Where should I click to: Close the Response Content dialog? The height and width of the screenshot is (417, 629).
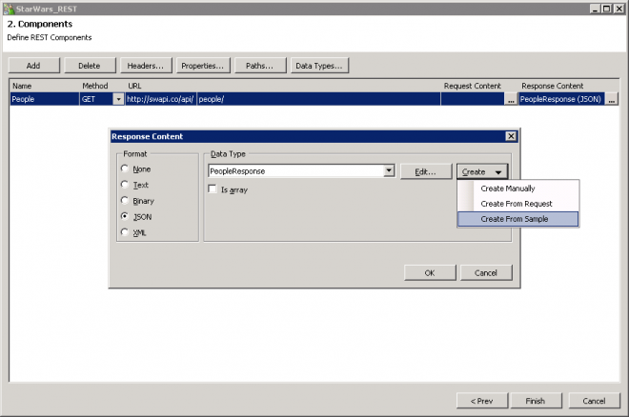coord(511,136)
